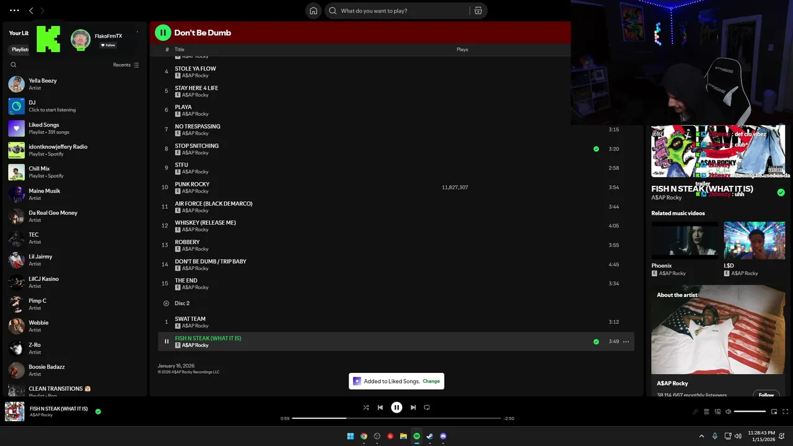Skip to the previous track
This screenshot has height=446, width=793.
coord(380,408)
